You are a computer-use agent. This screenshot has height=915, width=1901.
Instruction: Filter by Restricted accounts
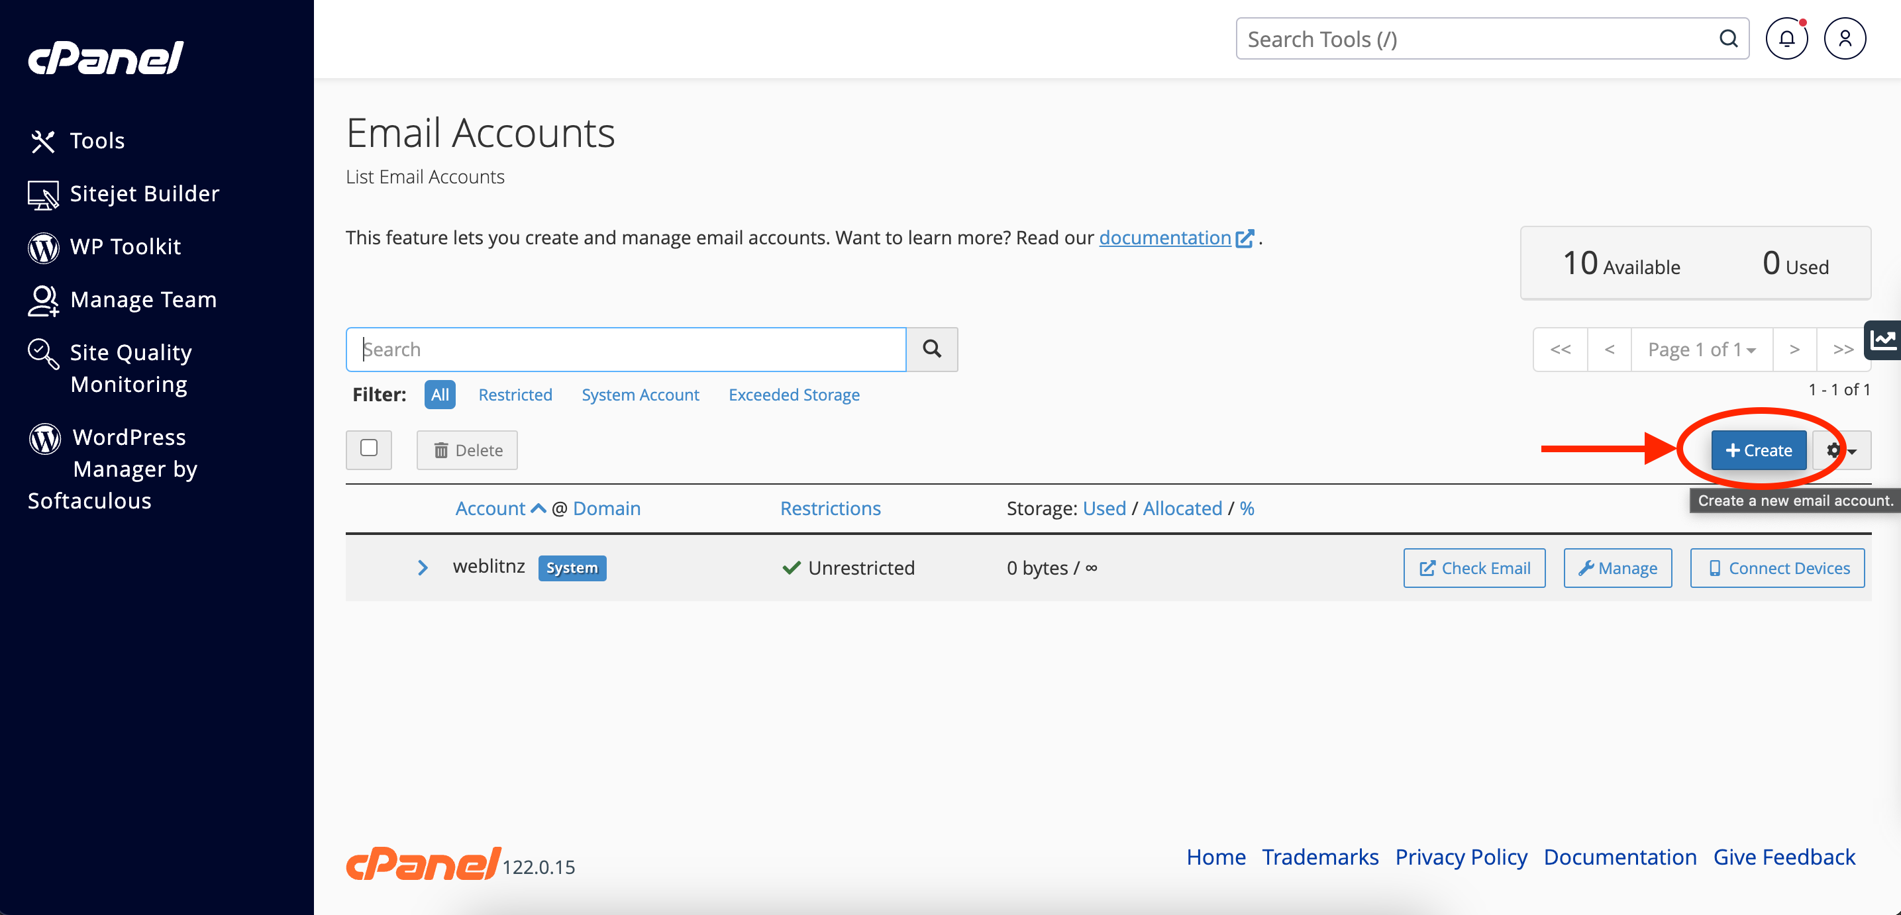[x=515, y=395]
